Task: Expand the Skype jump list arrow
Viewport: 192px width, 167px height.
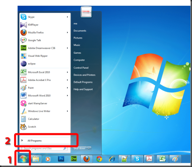Action: (67, 17)
